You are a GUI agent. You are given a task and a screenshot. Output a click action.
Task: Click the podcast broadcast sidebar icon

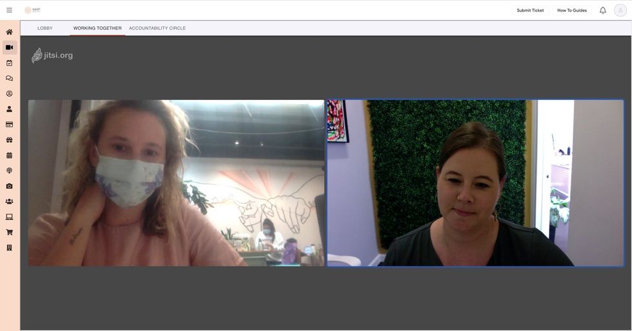[9, 171]
